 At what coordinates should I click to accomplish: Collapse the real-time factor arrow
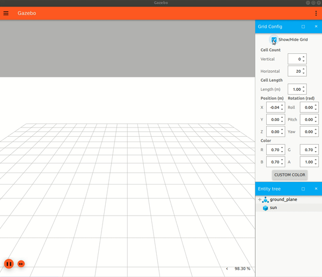click(x=227, y=268)
